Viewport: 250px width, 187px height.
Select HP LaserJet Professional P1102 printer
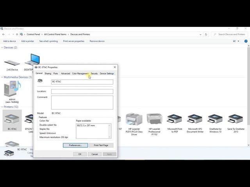point(154,119)
